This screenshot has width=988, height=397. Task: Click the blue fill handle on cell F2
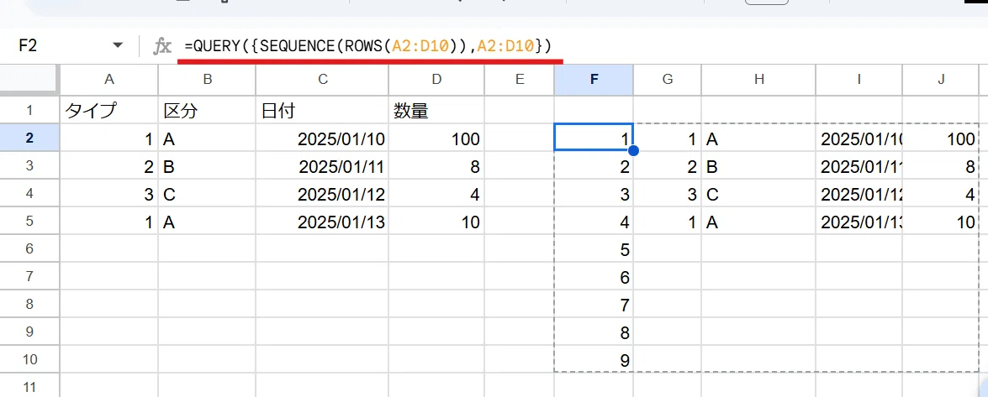pos(633,151)
